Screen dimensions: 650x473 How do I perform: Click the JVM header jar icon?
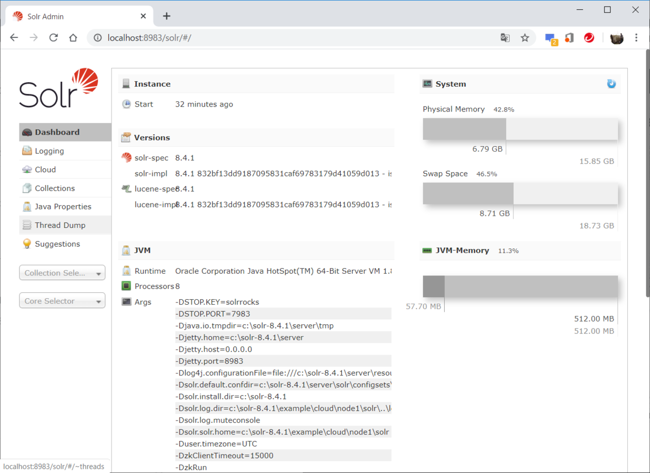pos(126,251)
